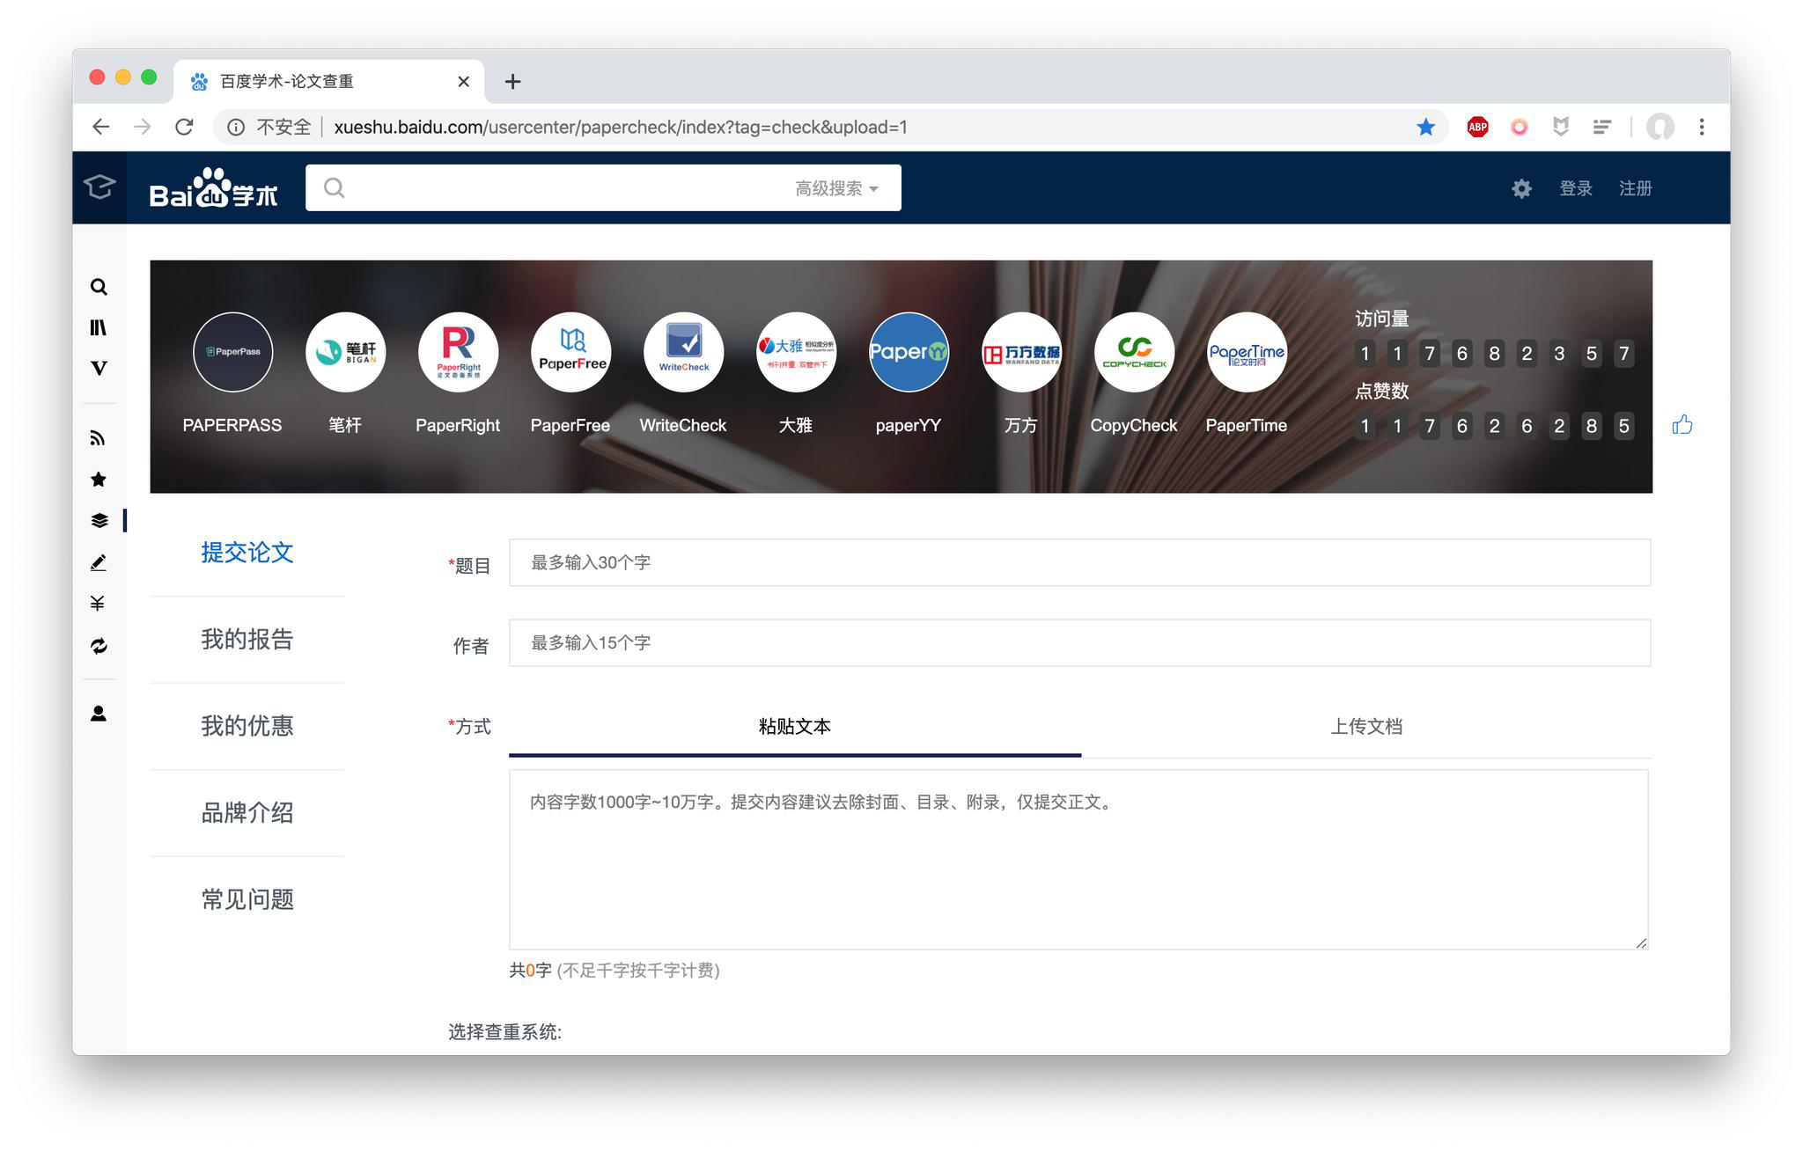The height and width of the screenshot is (1151, 1803).
Task: Click the 登录 link
Action: (x=1575, y=188)
